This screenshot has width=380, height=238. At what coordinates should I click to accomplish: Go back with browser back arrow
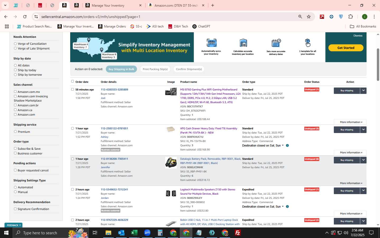pos(6,17)
